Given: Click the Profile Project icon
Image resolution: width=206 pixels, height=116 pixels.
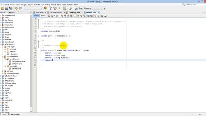Looking at the screenshot, I should point(70,8).
